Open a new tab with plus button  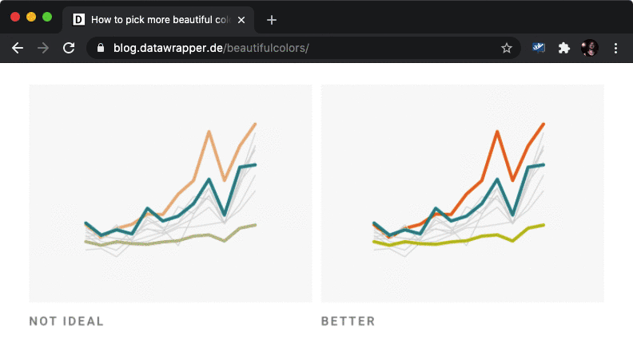(x=272, y=20)
